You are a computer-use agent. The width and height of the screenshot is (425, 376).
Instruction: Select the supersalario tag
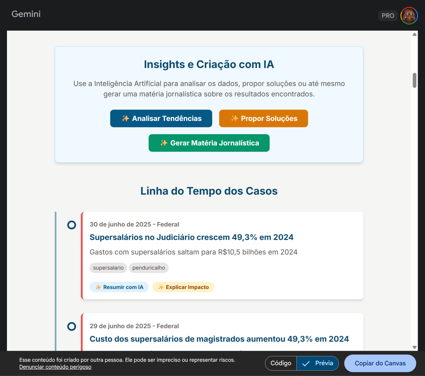(x=108, y=268)
